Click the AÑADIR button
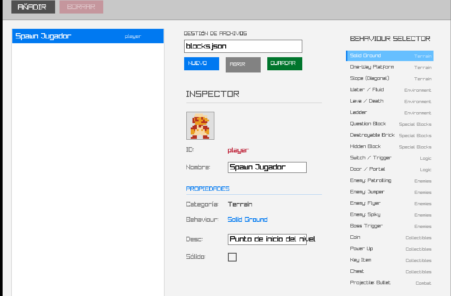451x296 pixels. tap(33, 7)
